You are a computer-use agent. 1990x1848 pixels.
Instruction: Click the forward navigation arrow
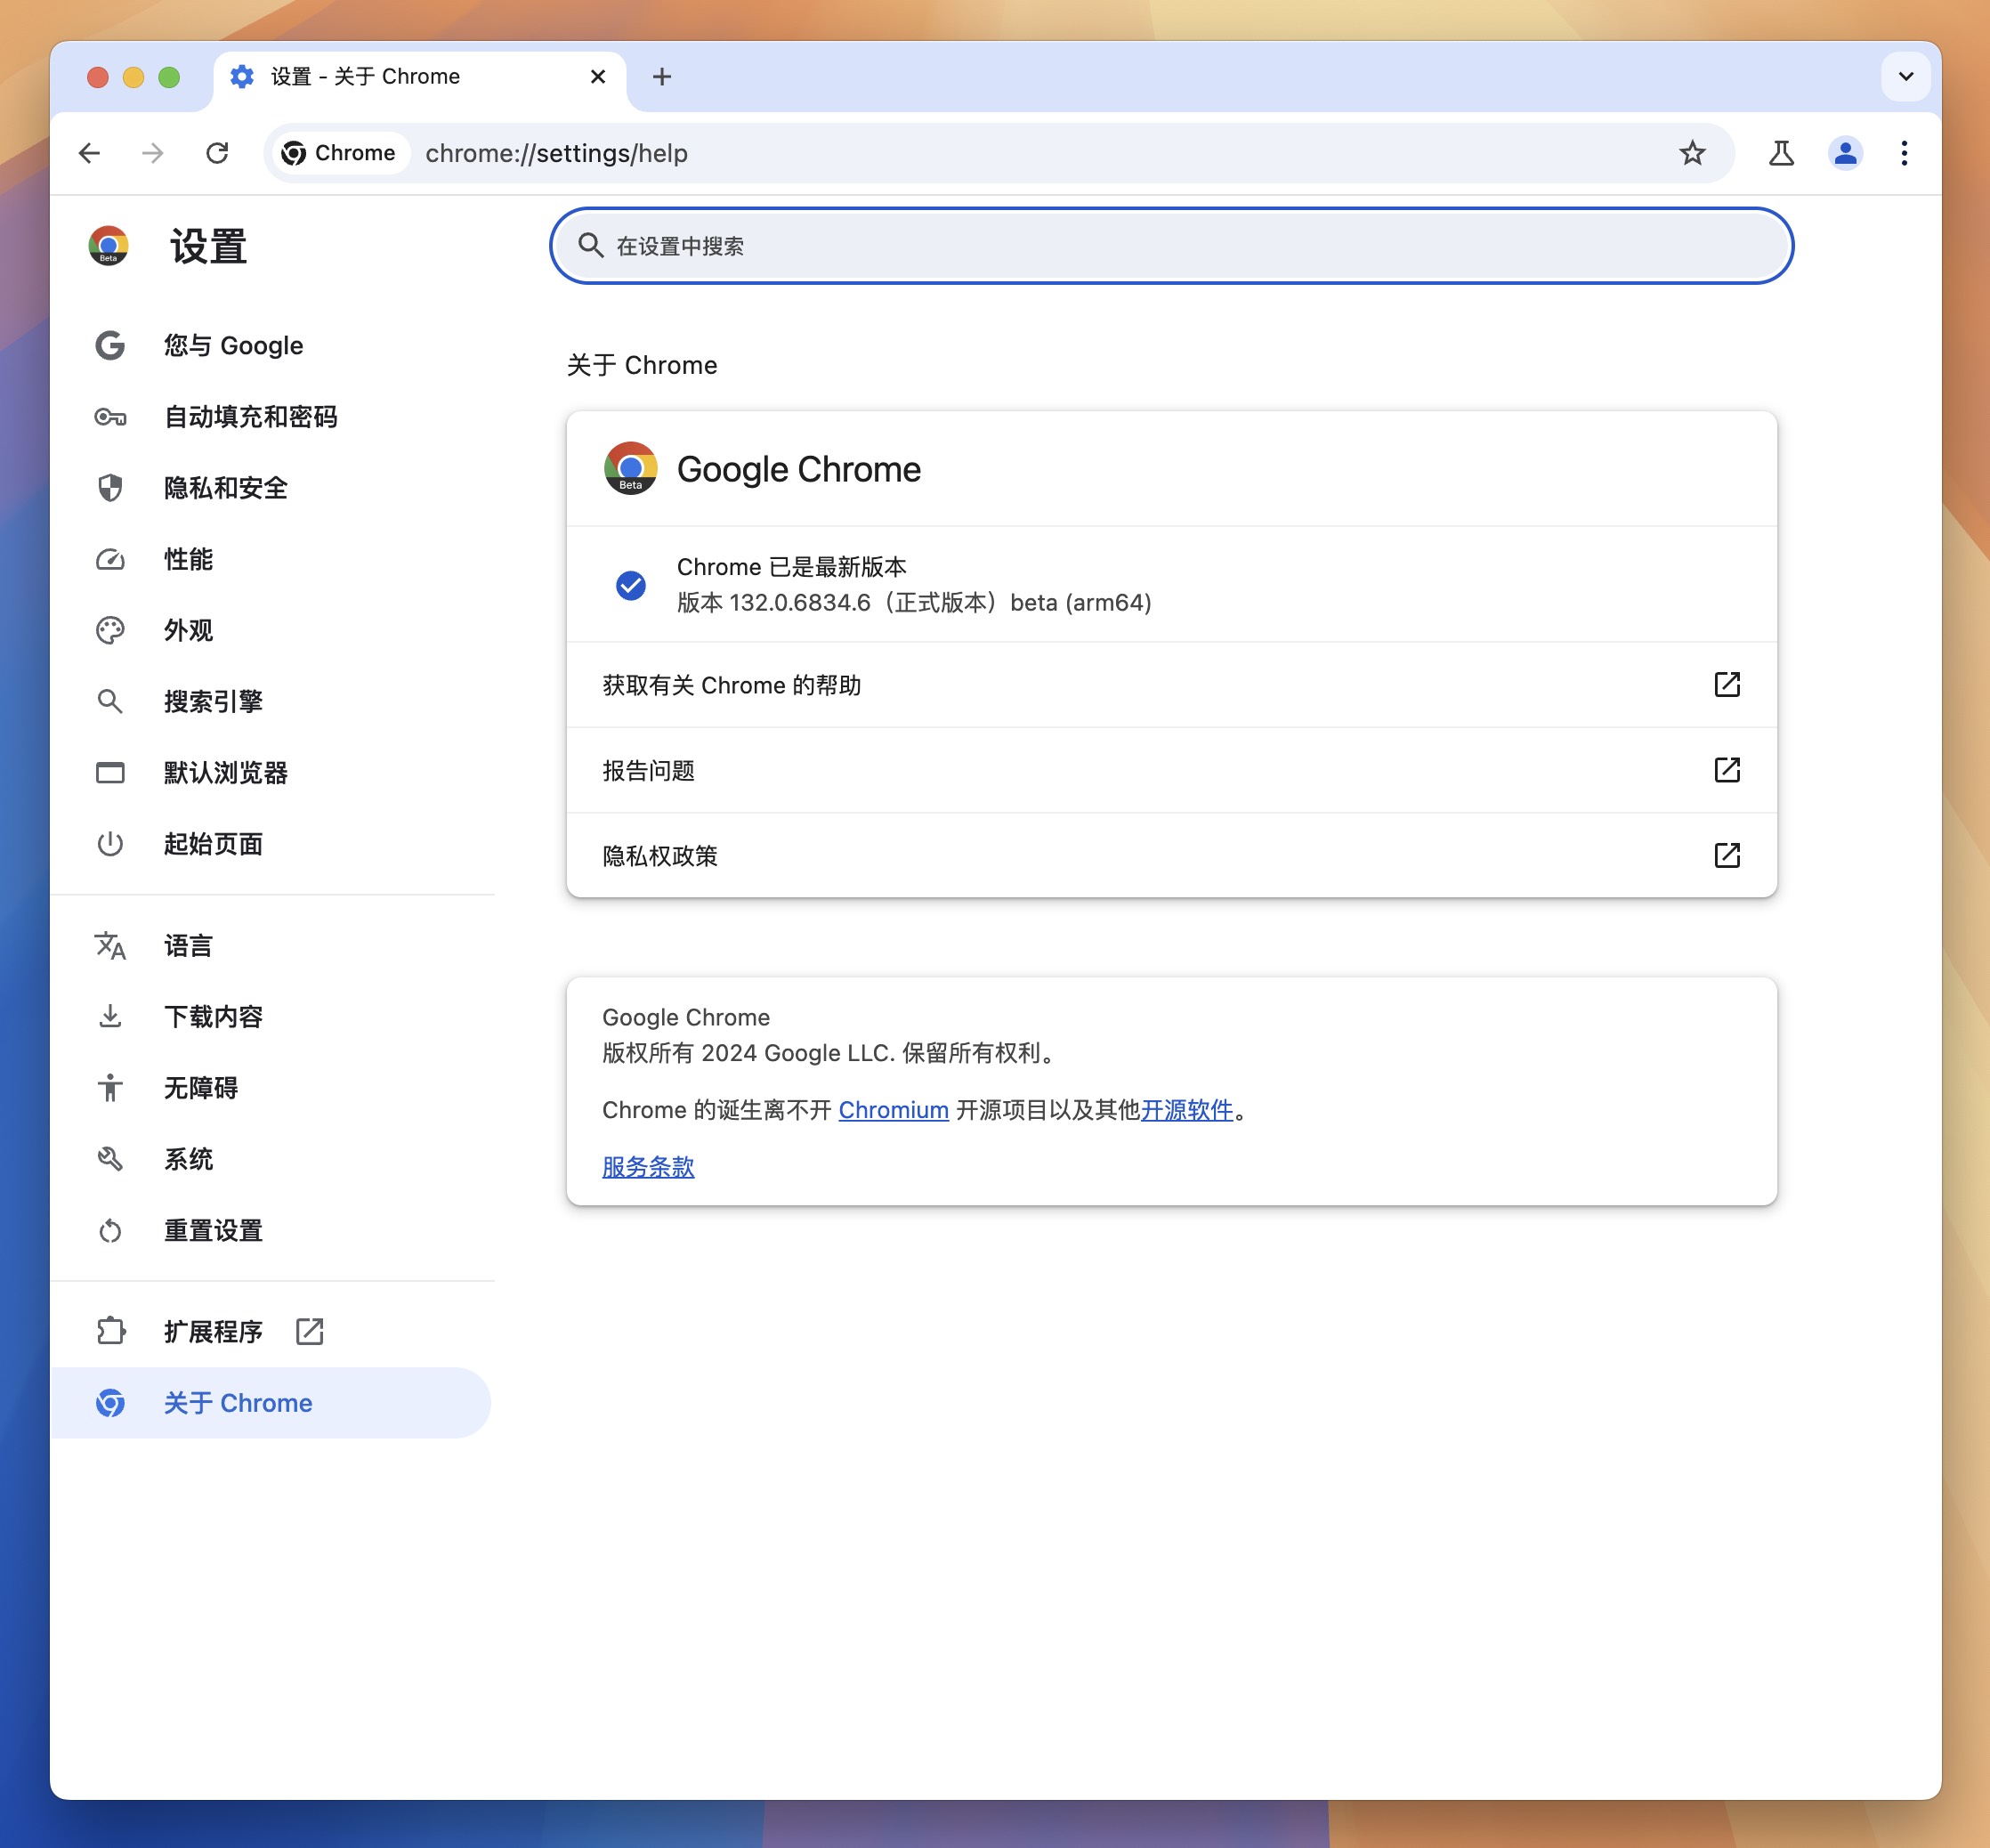pyautogui.click(x=152, y=153)
